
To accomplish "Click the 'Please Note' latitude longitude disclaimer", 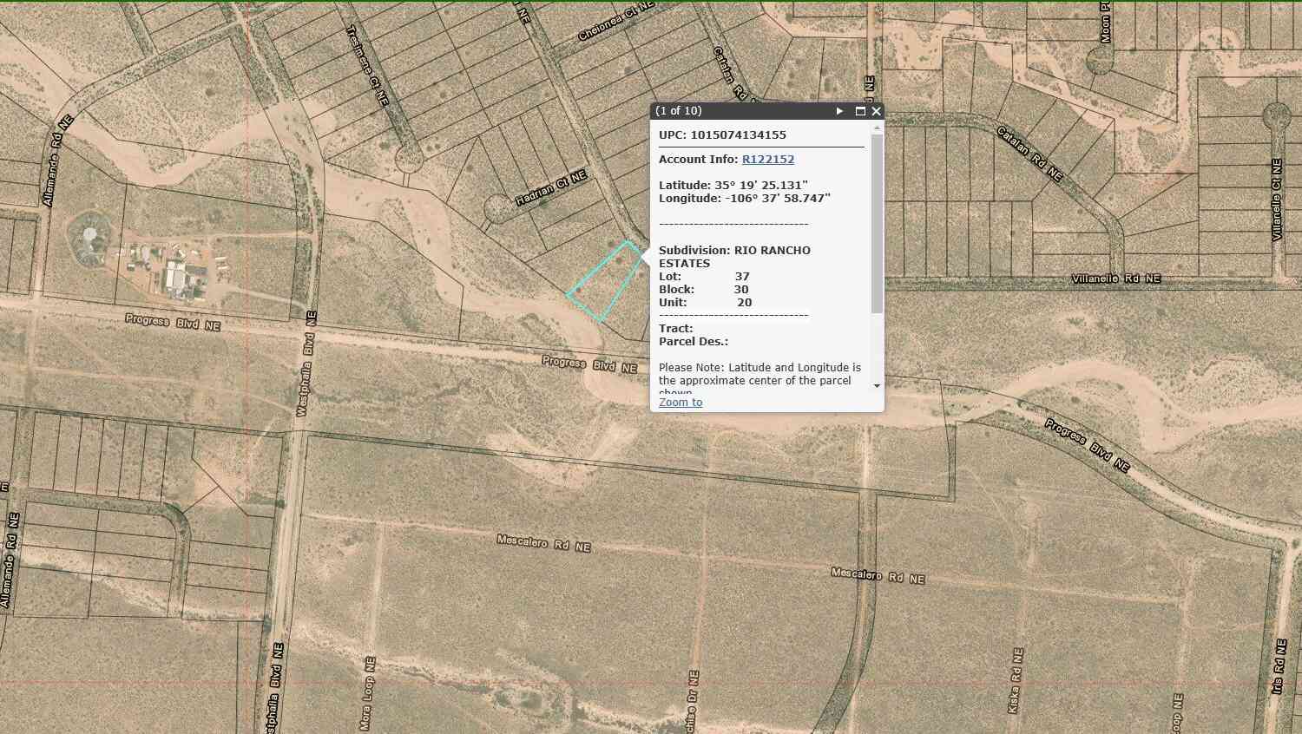I will (759, 380).
